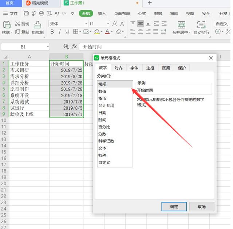Open the 对齐 tab in dialog
This screenshot has height=229, width=233.
click(x=118, y=68)
